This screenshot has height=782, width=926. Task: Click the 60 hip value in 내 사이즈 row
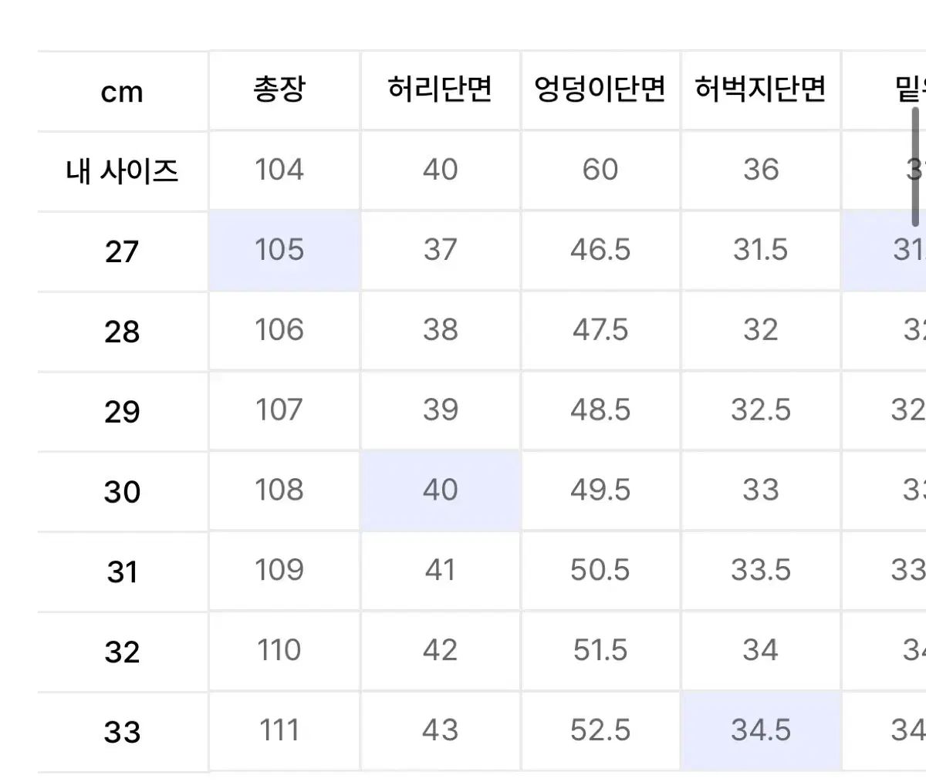pos(600,170)
